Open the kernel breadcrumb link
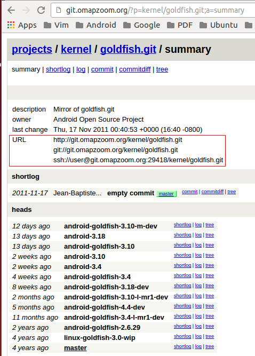This screenshot has width=255, height=356. 76,49
